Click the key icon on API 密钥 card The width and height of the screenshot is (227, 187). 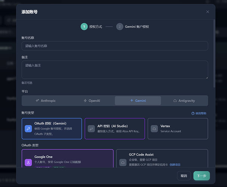point(91,129)
